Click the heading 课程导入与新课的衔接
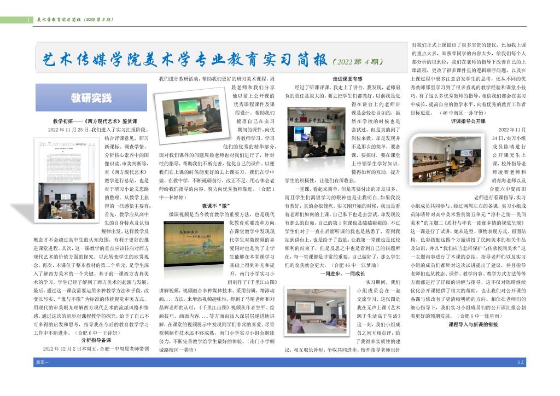 tap(473, 324)
